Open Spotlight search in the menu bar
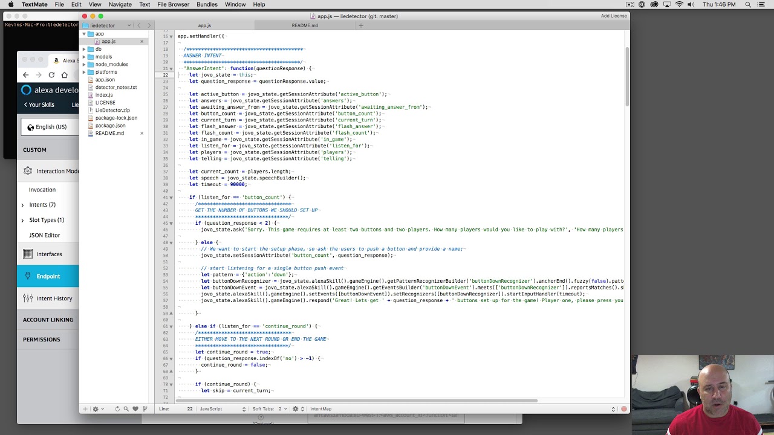Screen dimensions: 774x435 click(x=748, y=4)
